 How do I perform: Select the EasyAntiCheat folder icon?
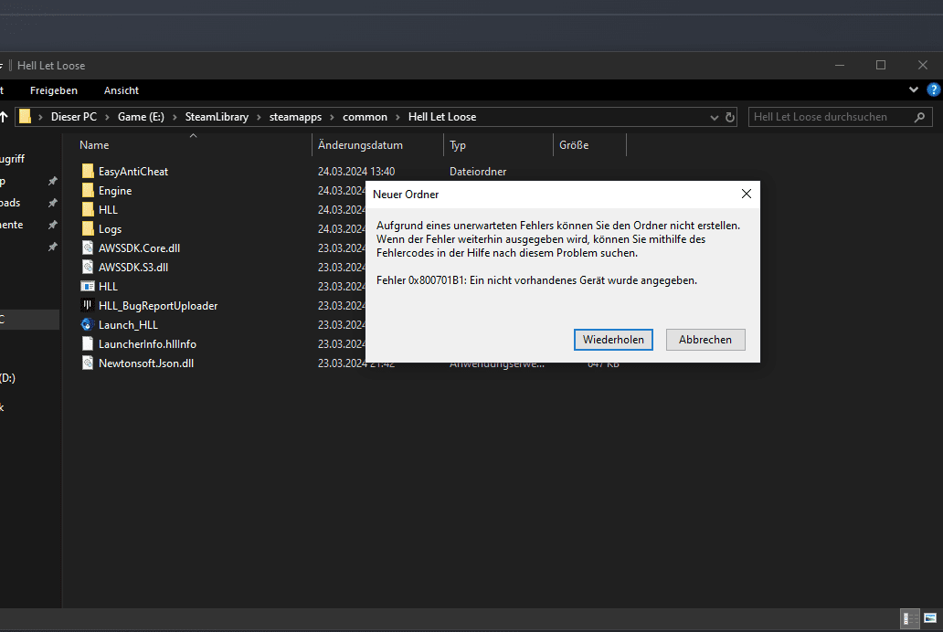88,172
